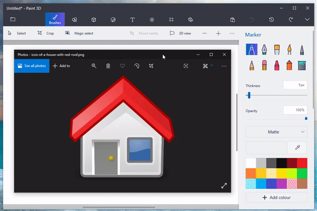The width and height of the screenshot is (317, 211).
Task: Zoom out with the minus button
Action: pyautogui.click(x=204, y=33)
